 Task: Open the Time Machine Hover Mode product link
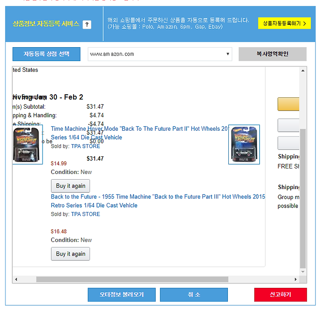pos(139,133)
